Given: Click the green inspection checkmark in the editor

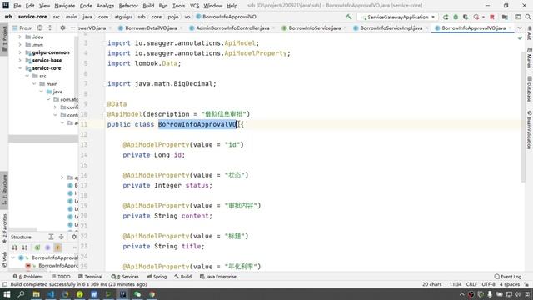Looking at the screenshot, I should click(520, 38).
